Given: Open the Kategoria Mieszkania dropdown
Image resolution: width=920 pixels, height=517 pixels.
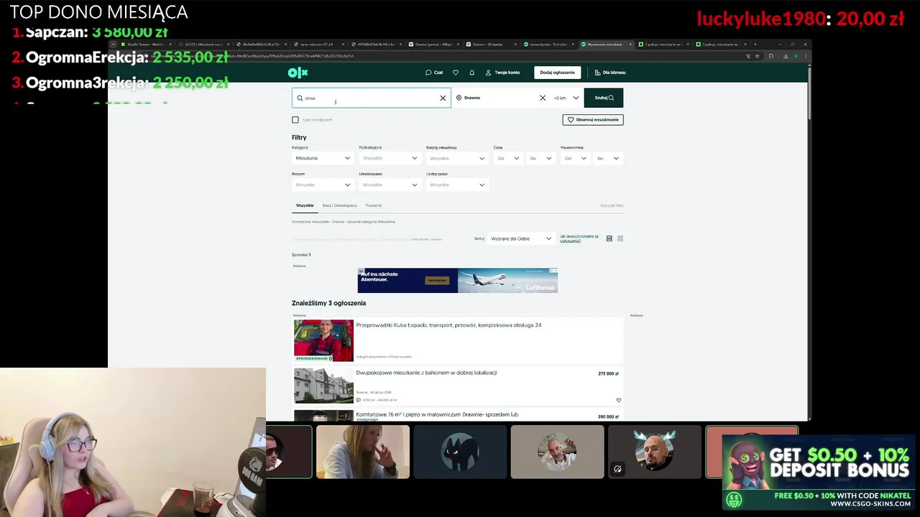Looking at the screenshot, I should 323,158.
